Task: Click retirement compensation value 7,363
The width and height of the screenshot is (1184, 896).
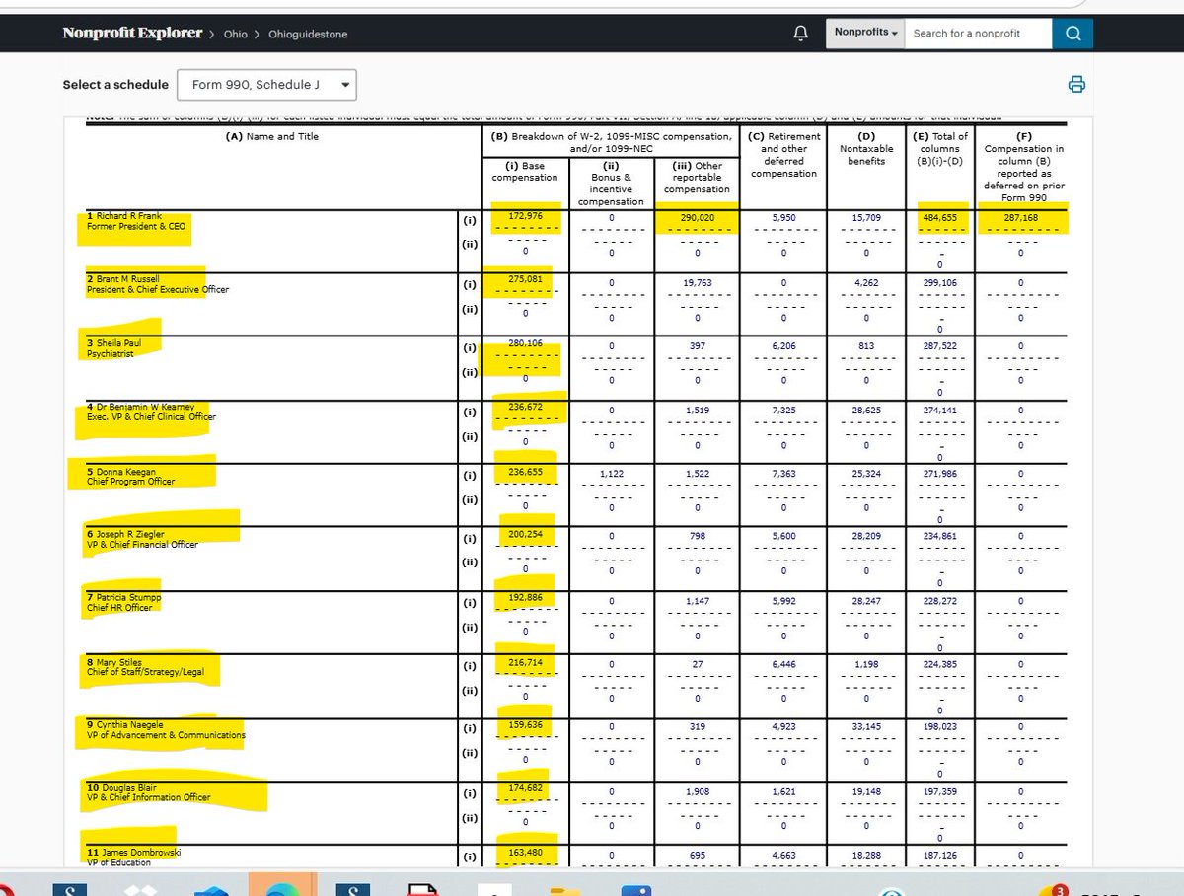Action: coord(782,474)
